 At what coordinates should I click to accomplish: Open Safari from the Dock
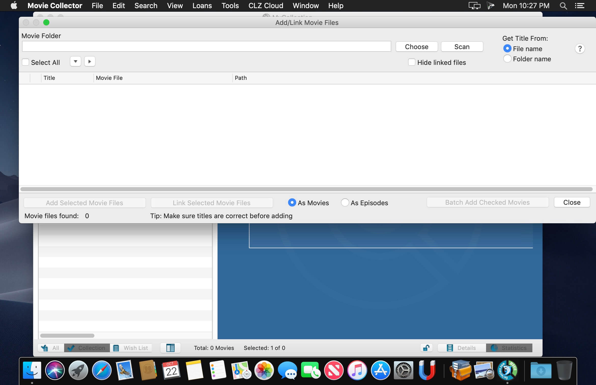[x=102, y=370]
